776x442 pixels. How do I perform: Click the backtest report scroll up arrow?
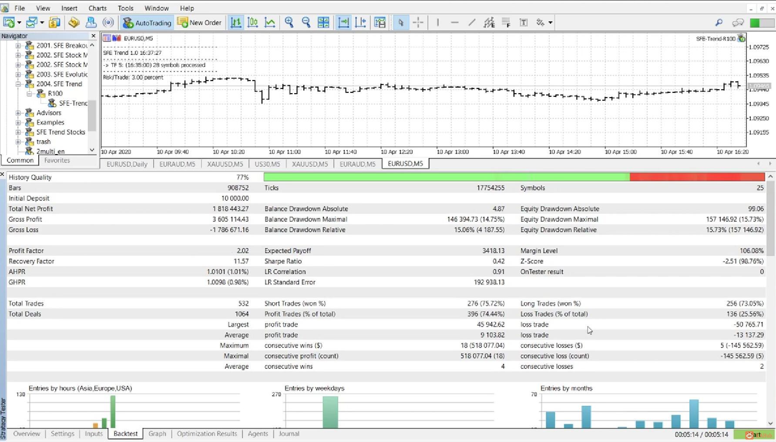pos(770,176)
